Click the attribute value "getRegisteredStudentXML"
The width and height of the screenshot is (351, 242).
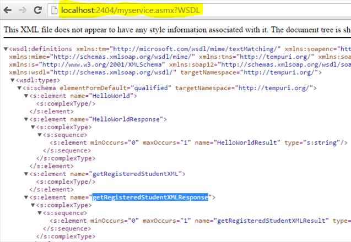click(x=136, y=174)
